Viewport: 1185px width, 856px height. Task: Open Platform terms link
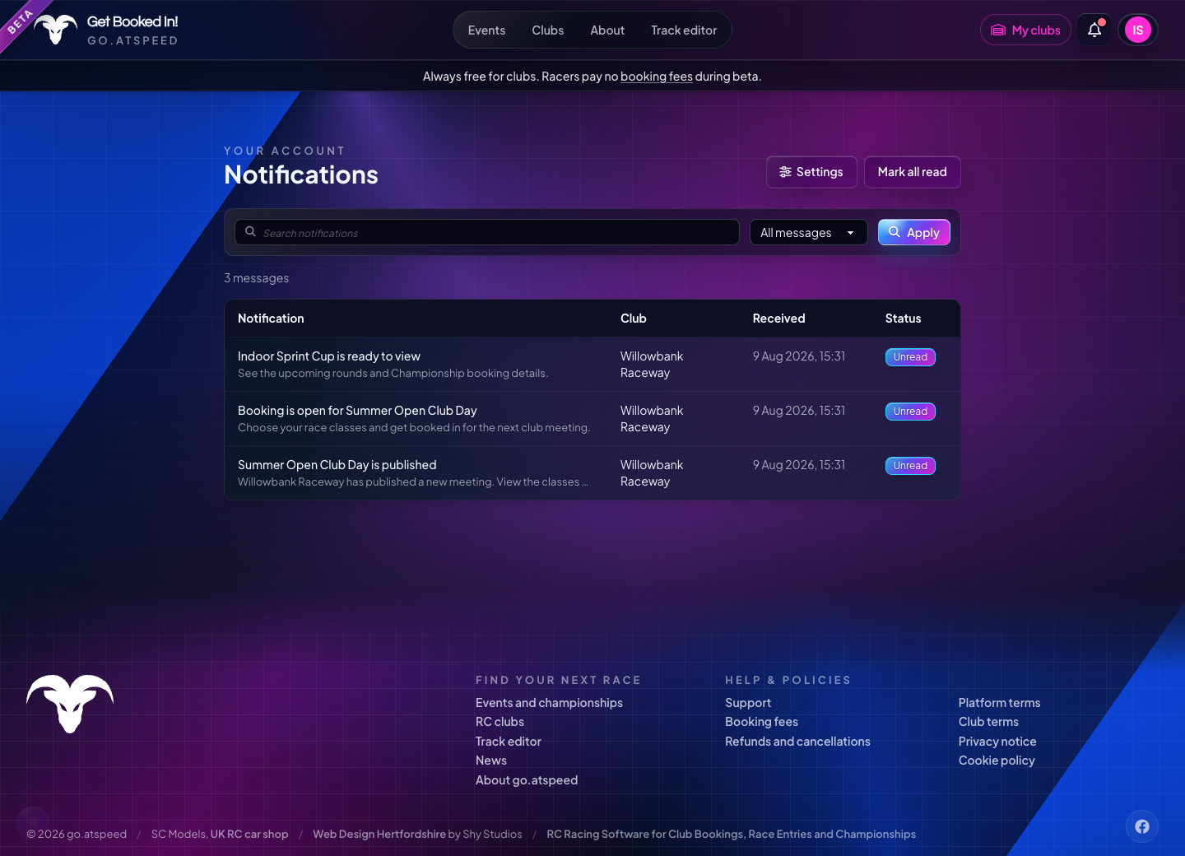coord(999,703)
